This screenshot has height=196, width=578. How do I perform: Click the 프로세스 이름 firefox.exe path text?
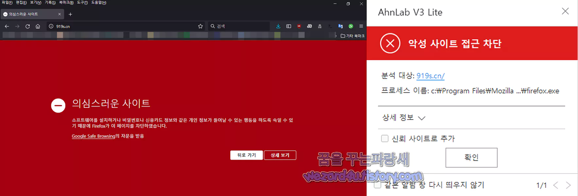[x=470, y=91]
